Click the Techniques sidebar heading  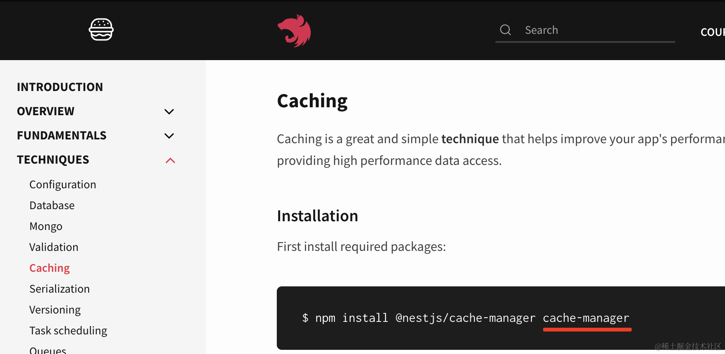click(x=53, y=159)
